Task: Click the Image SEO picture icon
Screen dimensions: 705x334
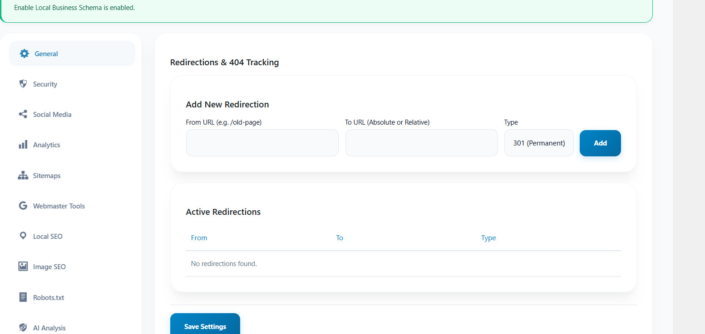Action: pyautogui.click(x=23, y=266)
